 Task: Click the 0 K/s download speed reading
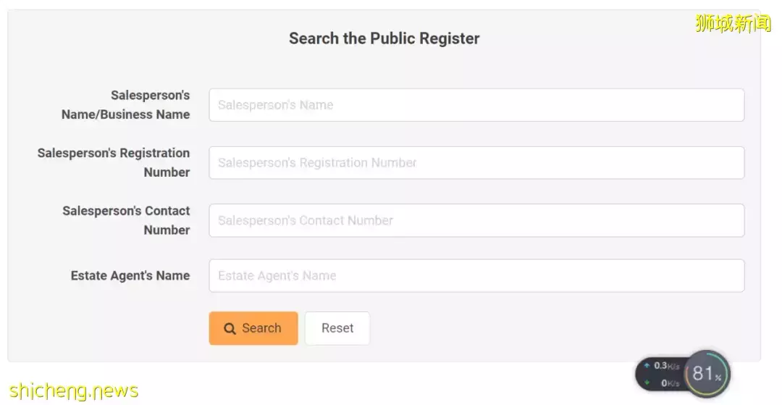(669, 383)
